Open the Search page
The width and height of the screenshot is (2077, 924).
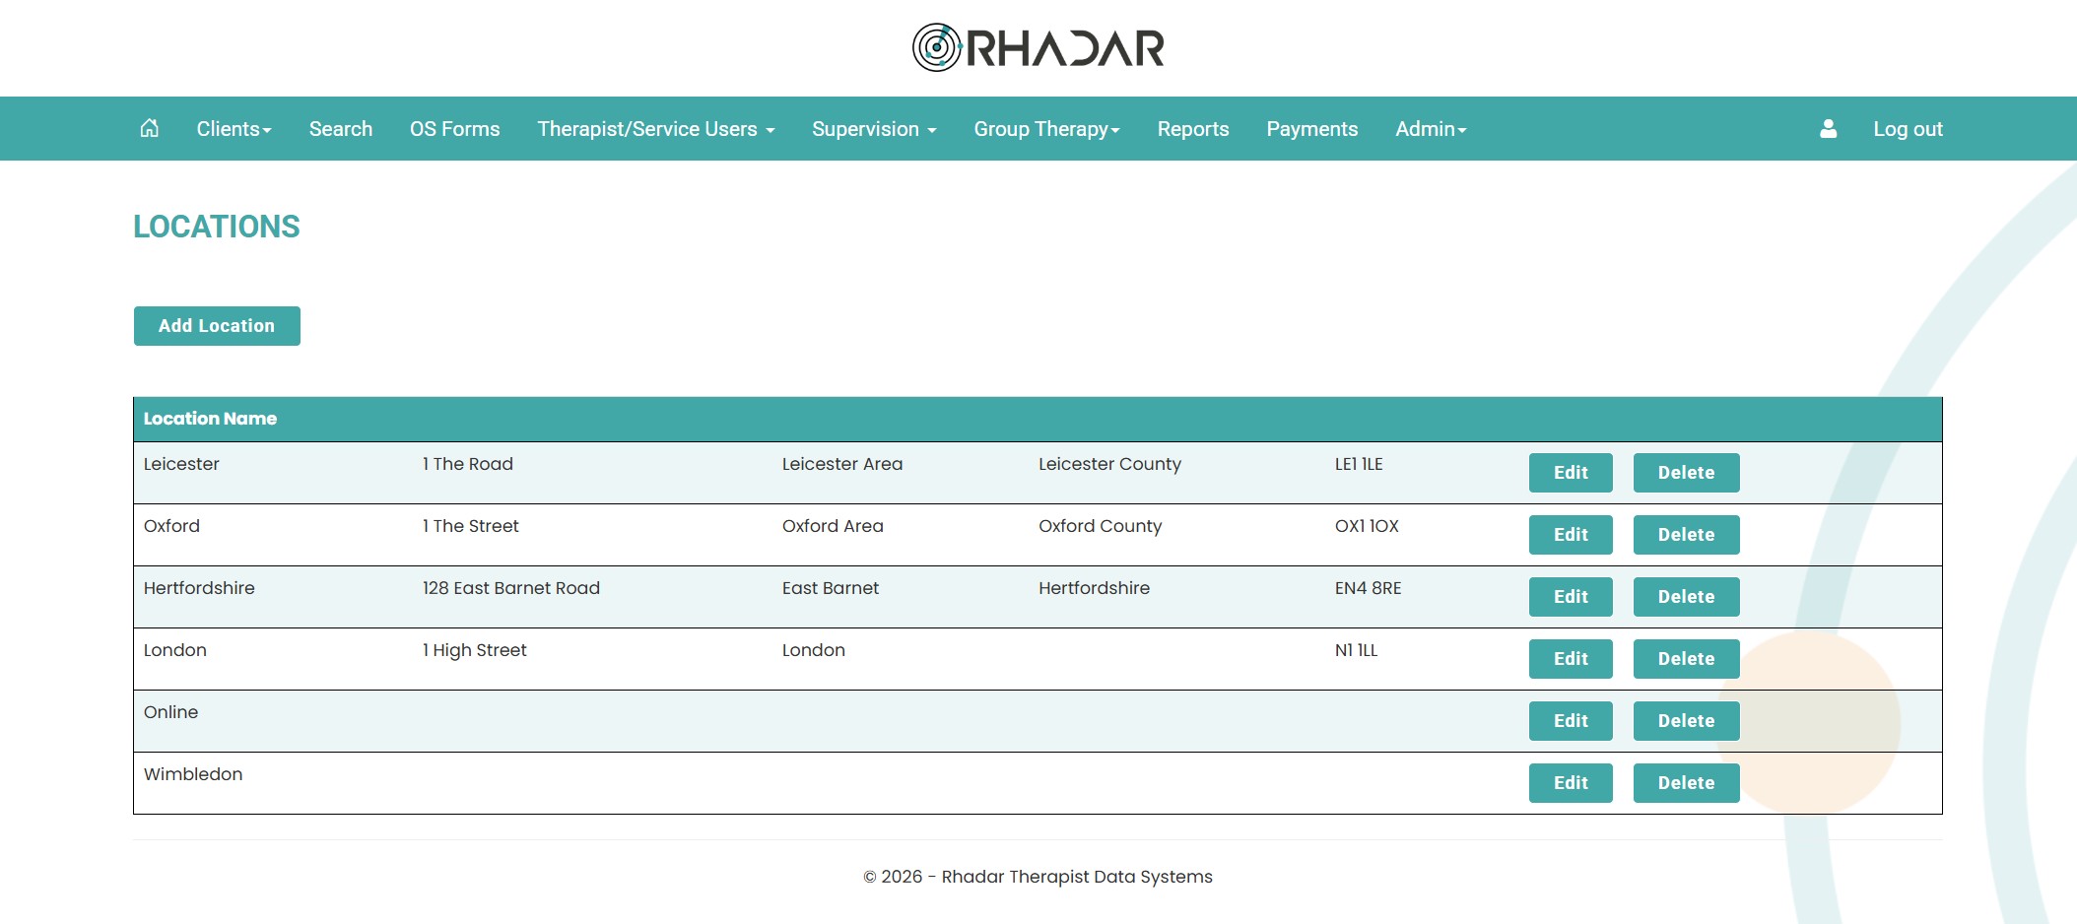[341, 129]
